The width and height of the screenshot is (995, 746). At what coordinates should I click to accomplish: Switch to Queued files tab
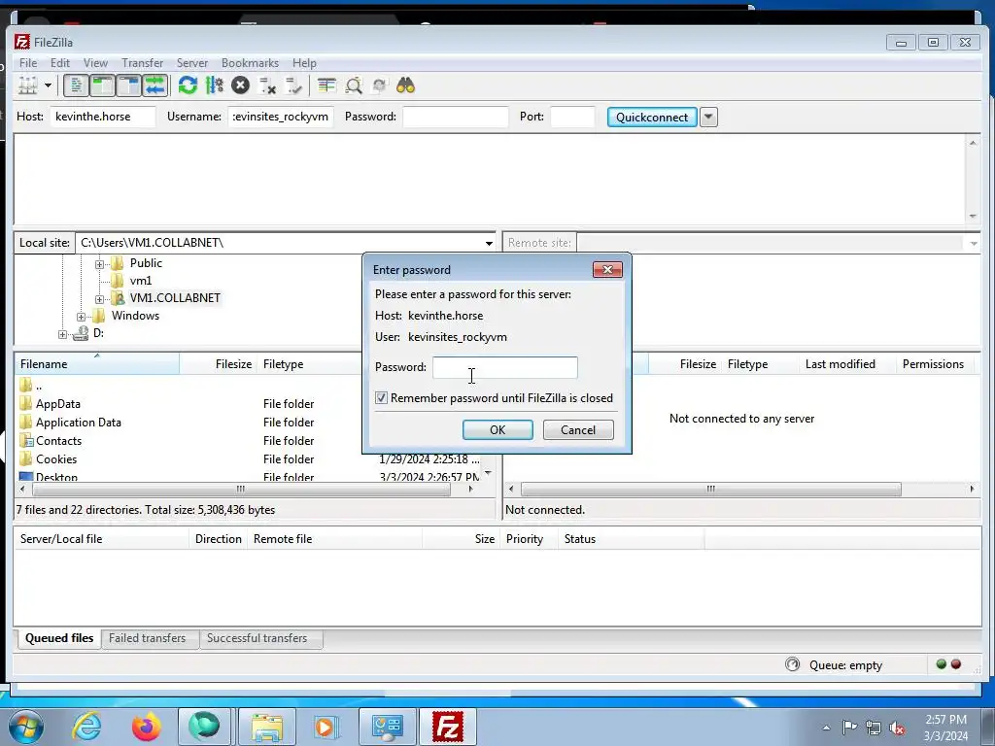pos(59,638)
